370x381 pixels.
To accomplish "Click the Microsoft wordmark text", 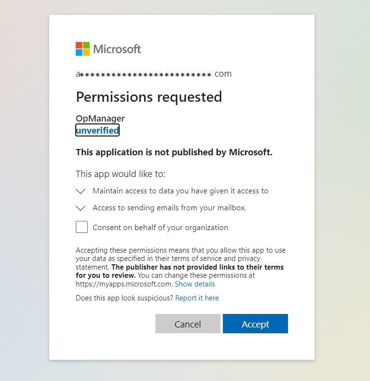I will click(117, 49).
